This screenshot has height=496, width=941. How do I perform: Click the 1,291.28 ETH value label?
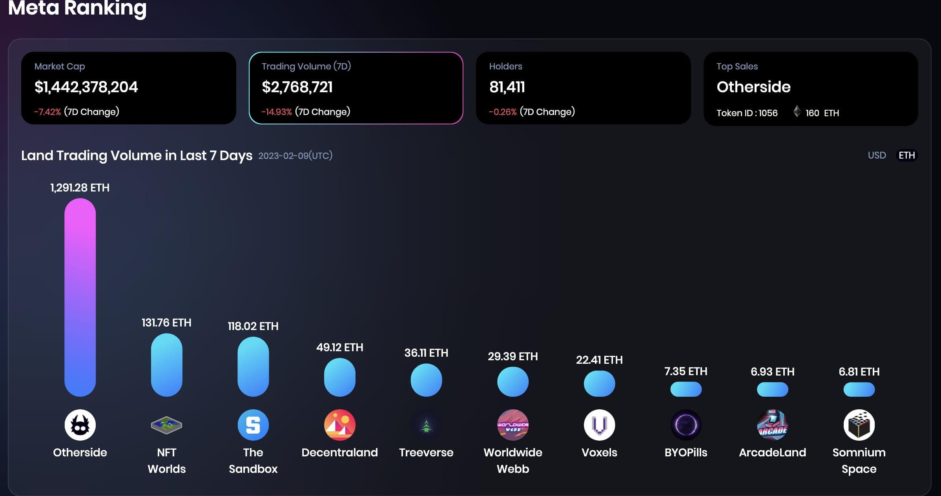click(x=80, y=188)
